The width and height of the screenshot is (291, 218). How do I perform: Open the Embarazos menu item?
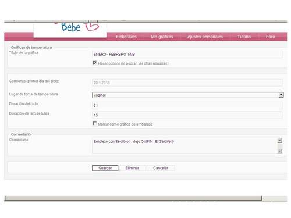coord(126,37)
